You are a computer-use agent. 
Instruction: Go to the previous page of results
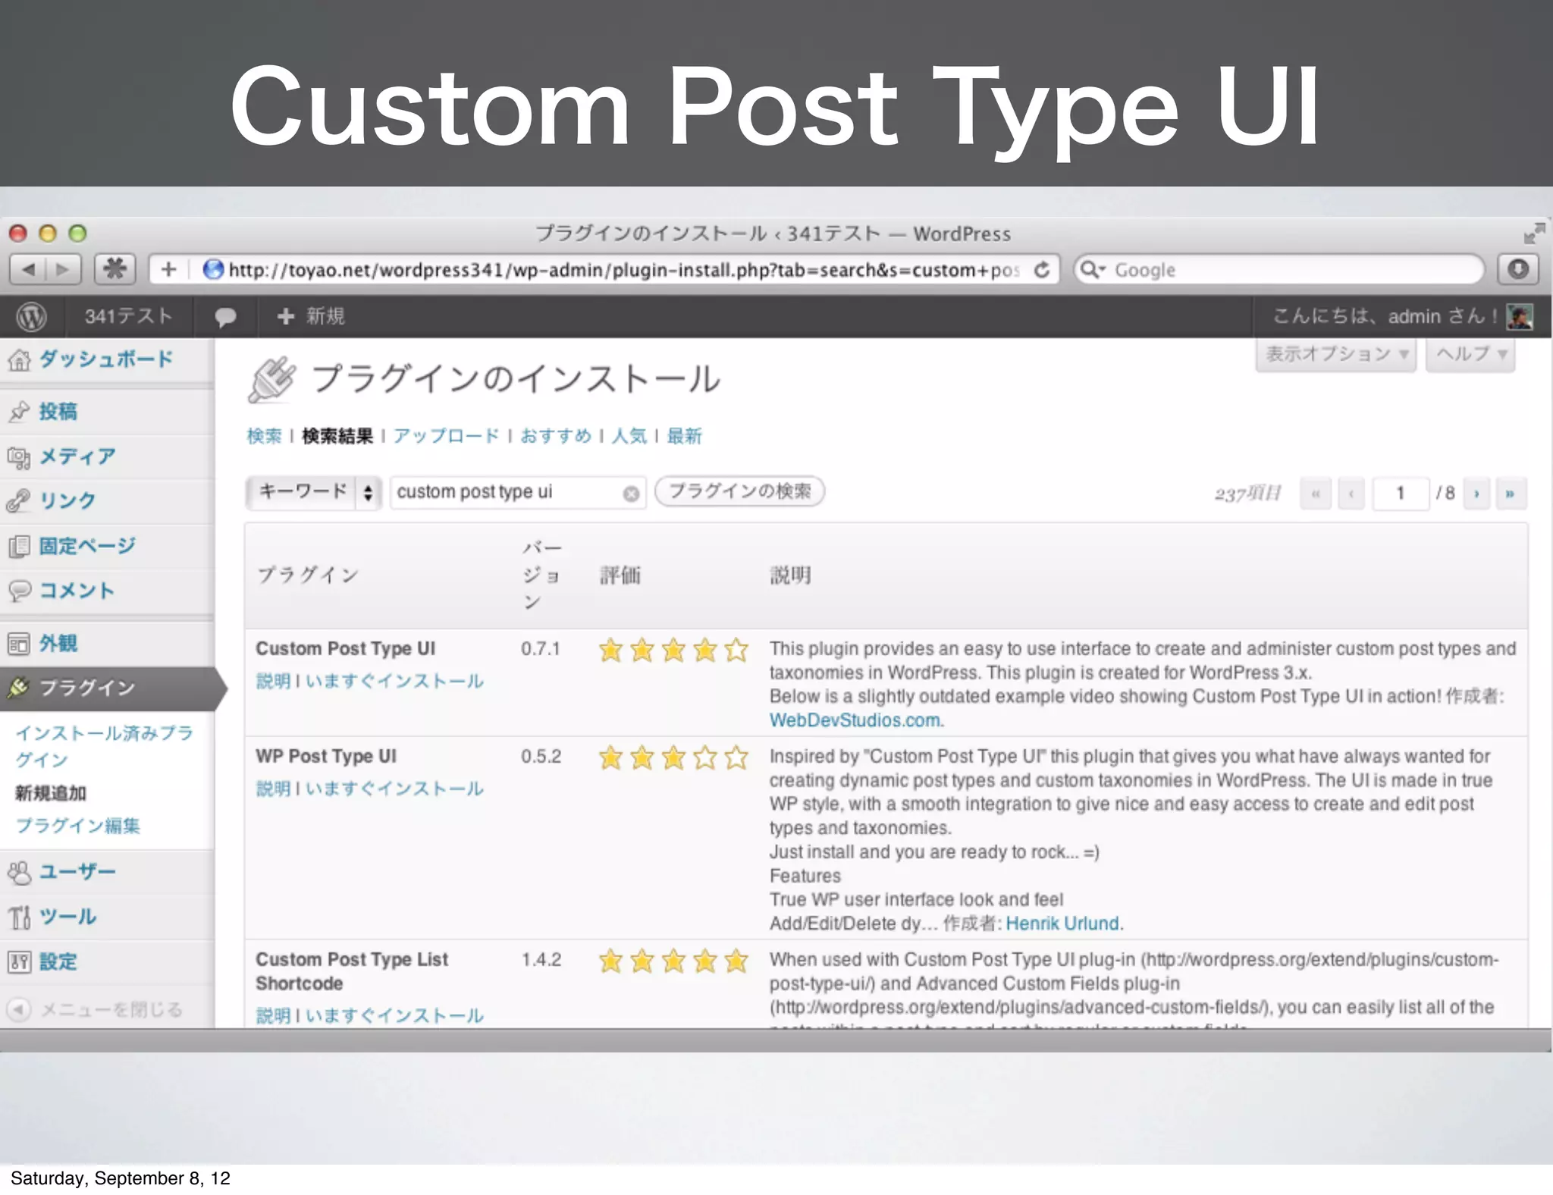point(1351,494)
